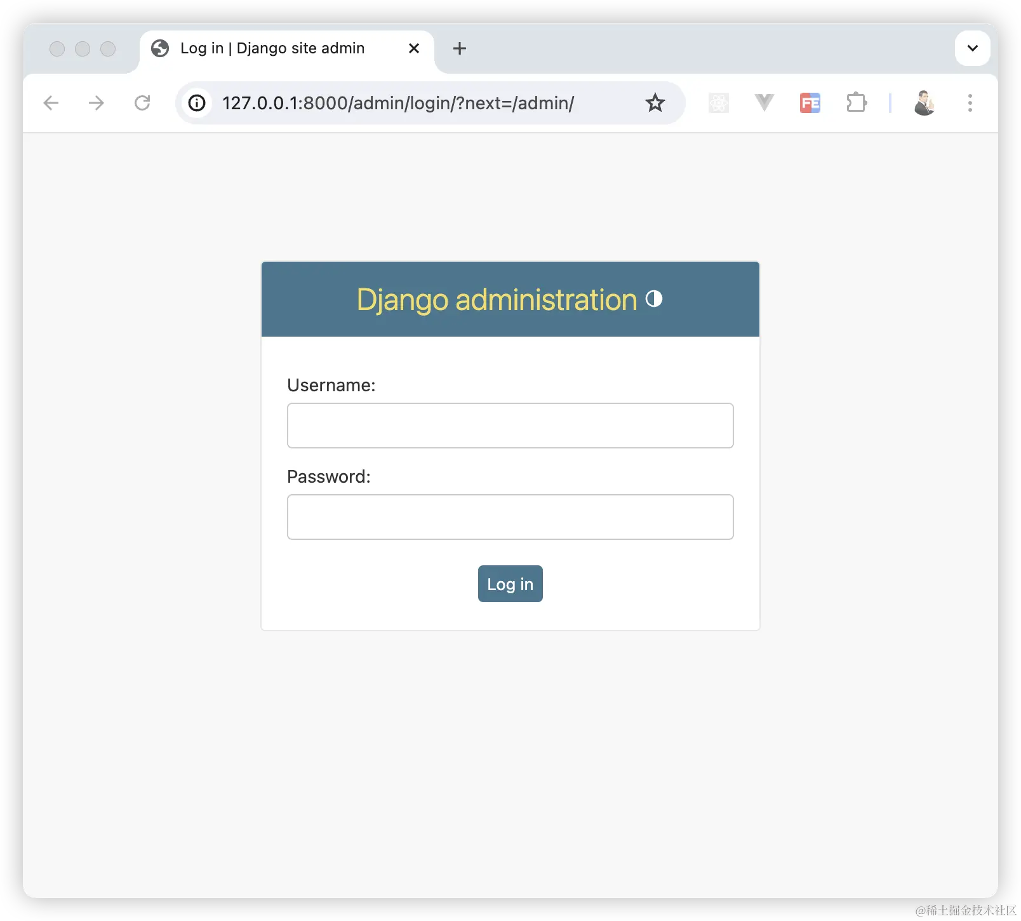Open the Chrome profile avatar

[924, 103]
